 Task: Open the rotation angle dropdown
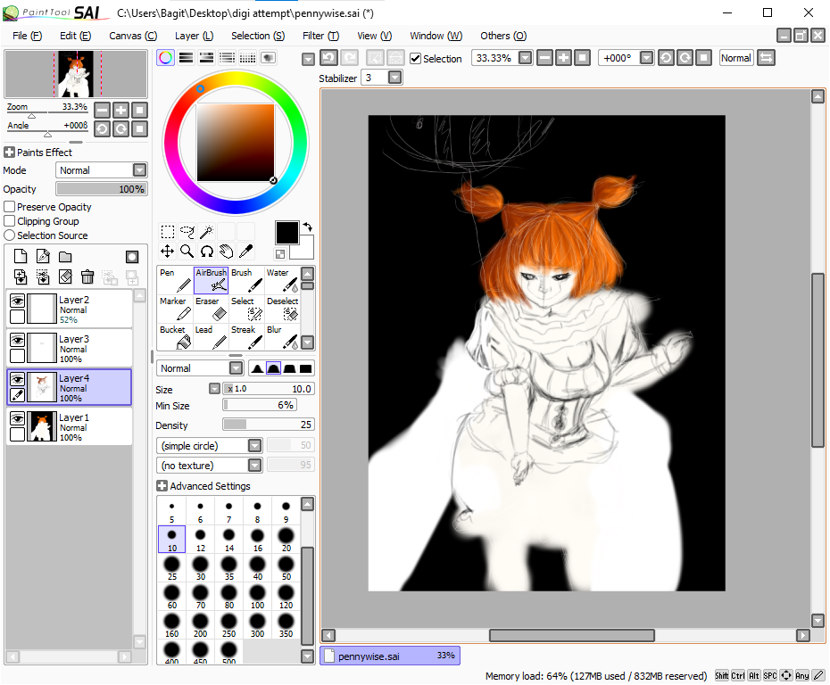tap(646, 58)
